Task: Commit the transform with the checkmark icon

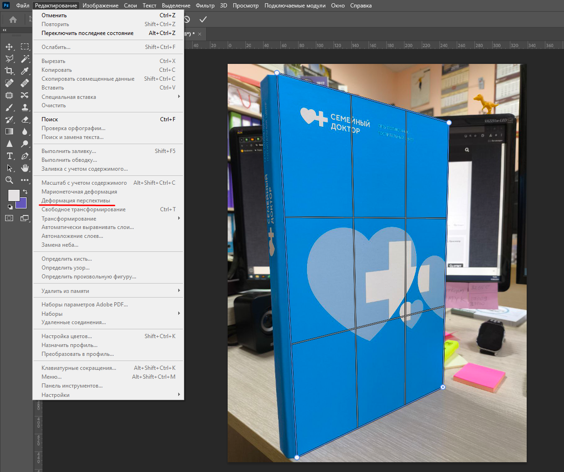Action: coord(203,20)
